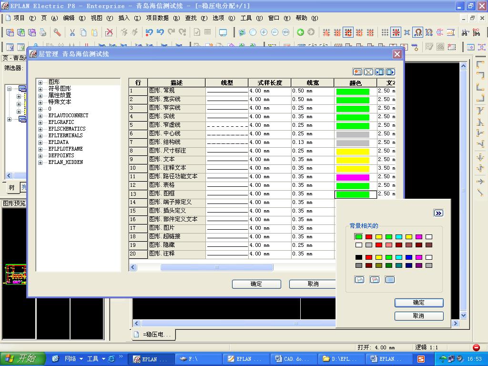Open the F:\ taskbar button
The height and width of the screenshot is (366, 488).
[x=199, y=359]
